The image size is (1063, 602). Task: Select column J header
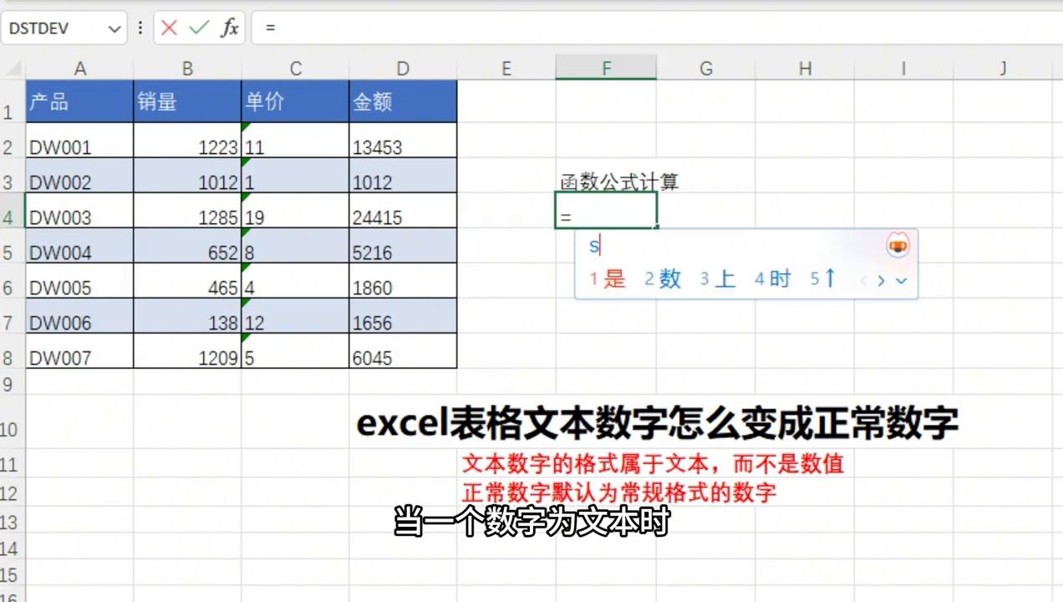(x=1003, y=69)
